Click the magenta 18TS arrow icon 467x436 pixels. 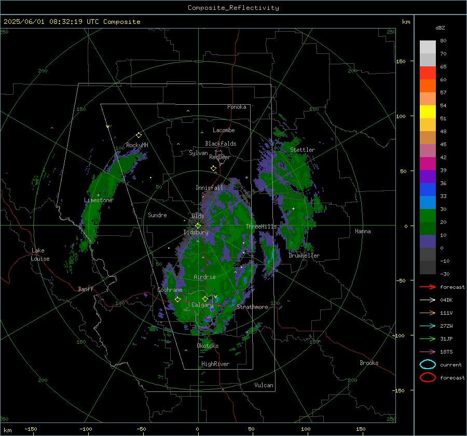(x=428, y=352)
